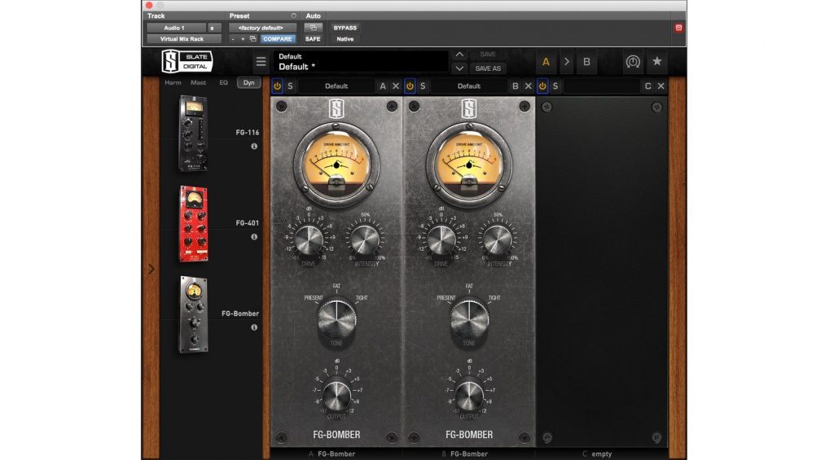Switch to the Harm module tab

point(173,82)
